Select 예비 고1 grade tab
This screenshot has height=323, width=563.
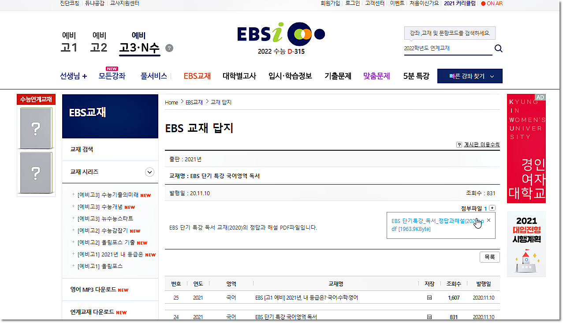pyautogui.click(x=69, y=42)
